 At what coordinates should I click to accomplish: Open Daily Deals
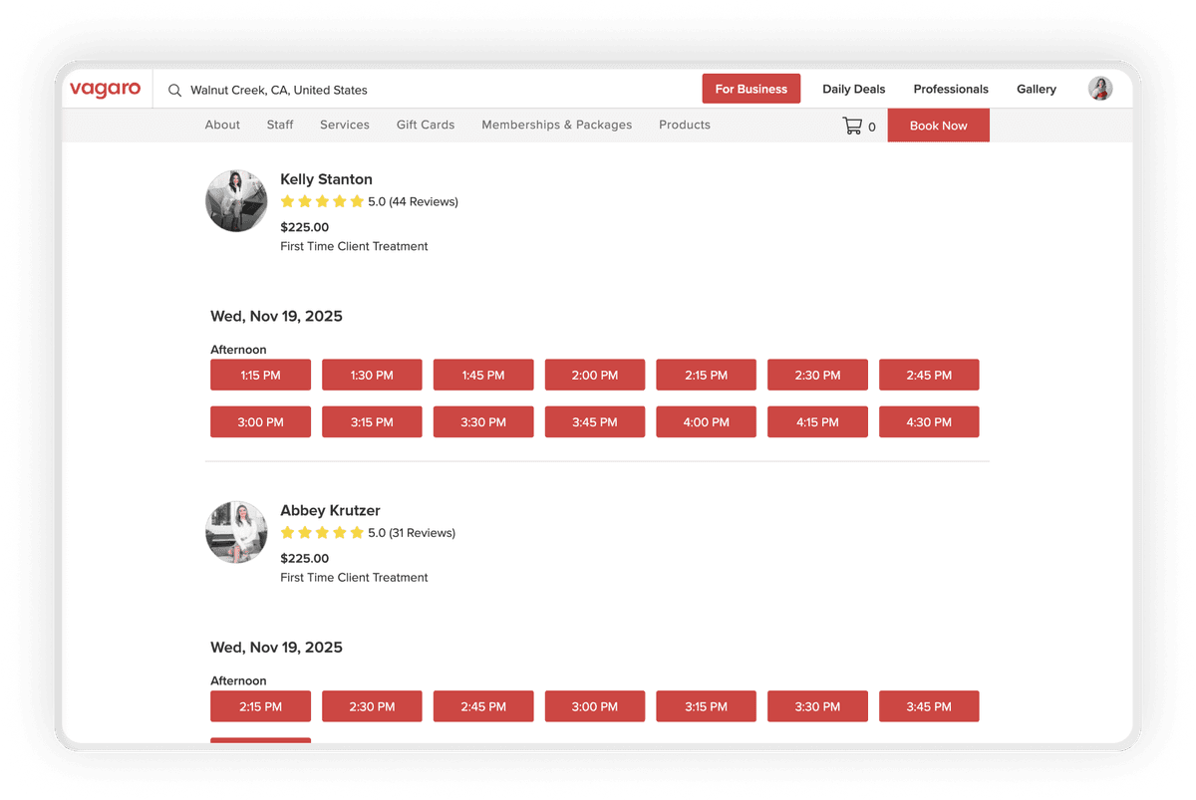[x=853, y=89]
